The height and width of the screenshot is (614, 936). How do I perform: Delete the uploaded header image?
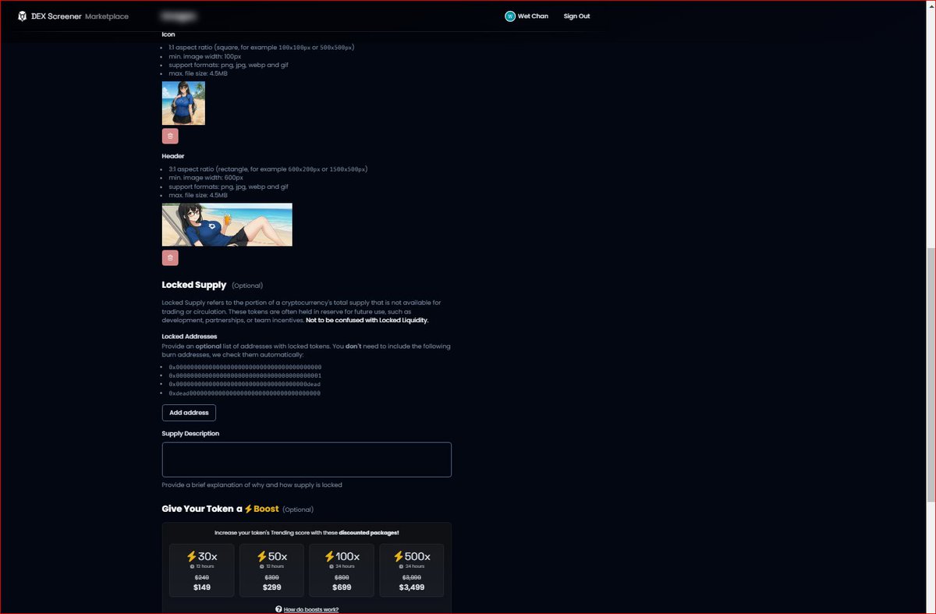pos(170,257)
